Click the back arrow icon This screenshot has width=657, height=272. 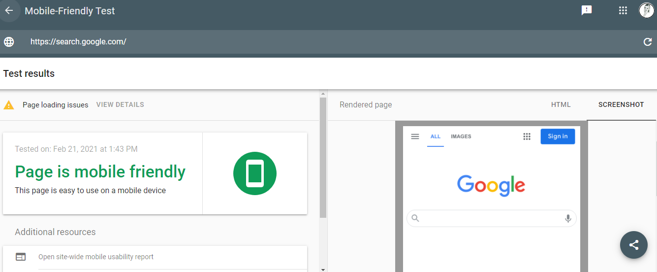pyautogui.click(x=9, y=10)
